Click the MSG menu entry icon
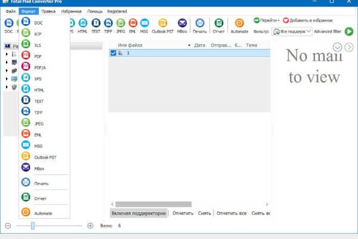Image resolution: width=358 pixels, height=239 pixels. coord(26,145)
